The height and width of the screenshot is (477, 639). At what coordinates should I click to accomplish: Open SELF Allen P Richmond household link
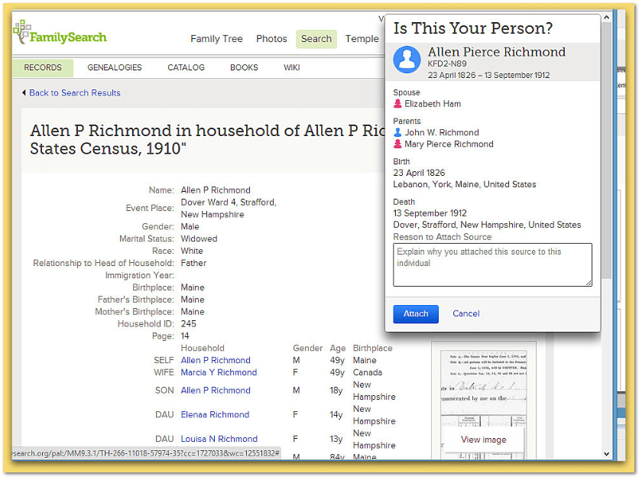point(216,360)
